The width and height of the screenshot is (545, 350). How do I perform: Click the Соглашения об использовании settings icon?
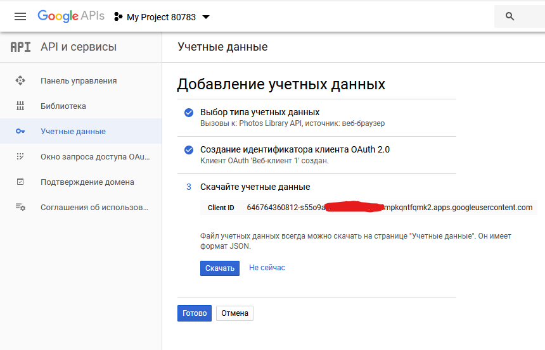(x=20, y=208)
